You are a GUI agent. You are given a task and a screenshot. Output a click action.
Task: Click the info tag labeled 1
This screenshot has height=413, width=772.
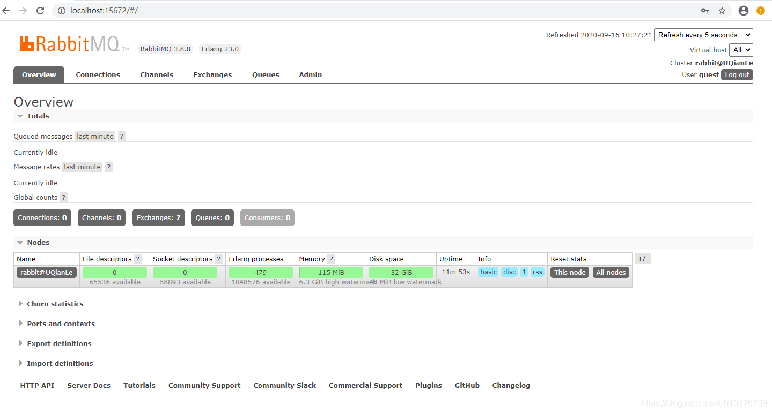(524, 272)
